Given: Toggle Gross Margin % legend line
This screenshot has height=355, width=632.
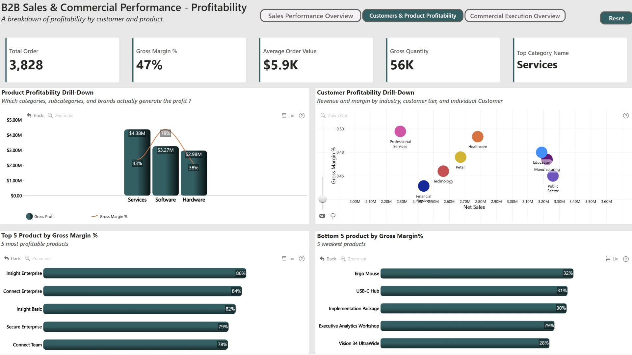Looking at the screenshot, I should point(109,216).
